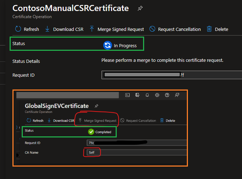This screenshot has width=242, height=179.
Task: Click the Request ID field starting with 71c
Action: pyautogui.click(x=137, y=143)
